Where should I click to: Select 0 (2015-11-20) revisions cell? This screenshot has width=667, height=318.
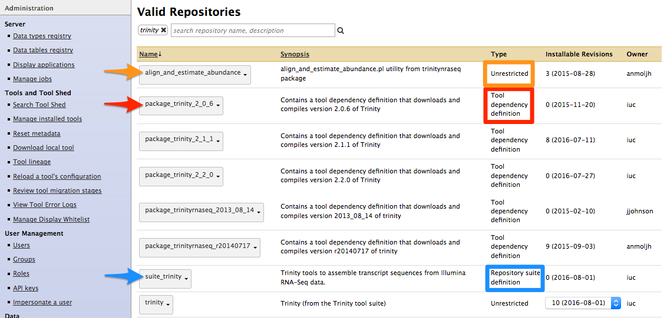coord(570,105)
